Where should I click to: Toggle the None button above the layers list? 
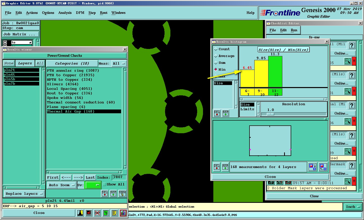click(x=9, y=63)
